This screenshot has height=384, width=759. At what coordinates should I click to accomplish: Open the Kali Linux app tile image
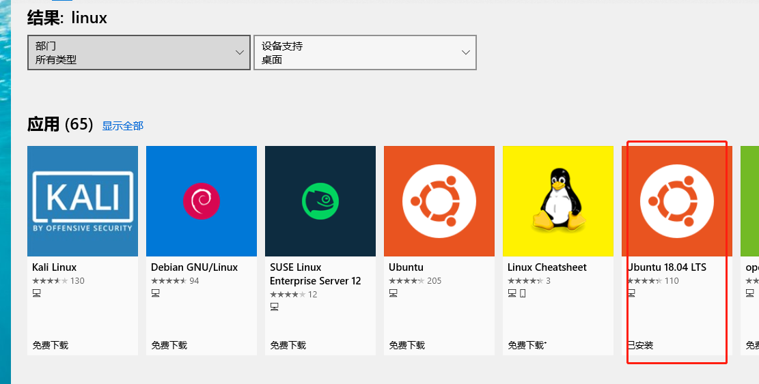tap(82, 201)
